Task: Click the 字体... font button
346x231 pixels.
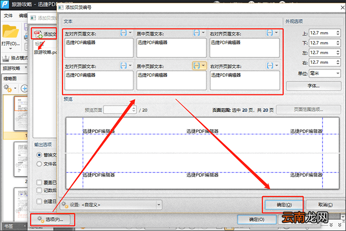Action: click(313, 86)
